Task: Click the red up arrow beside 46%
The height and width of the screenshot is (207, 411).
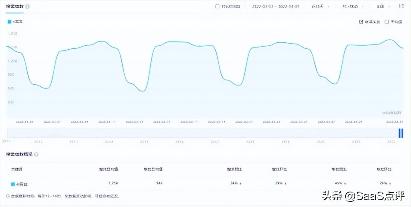Action: pyautogui.click(x=345, y=183)
